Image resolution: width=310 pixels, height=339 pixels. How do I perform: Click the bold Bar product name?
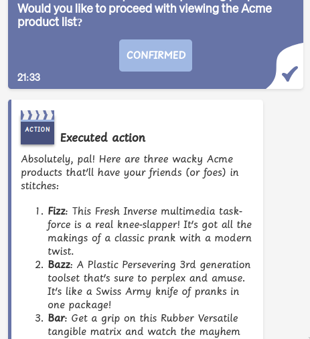pos(57,318)
